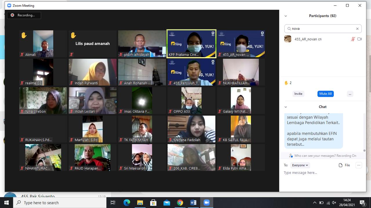Collapse the Participants panel chevron

285,16
